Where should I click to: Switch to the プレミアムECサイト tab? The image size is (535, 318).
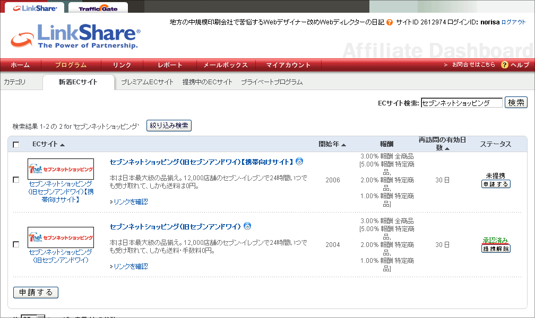tap(147, 82)
